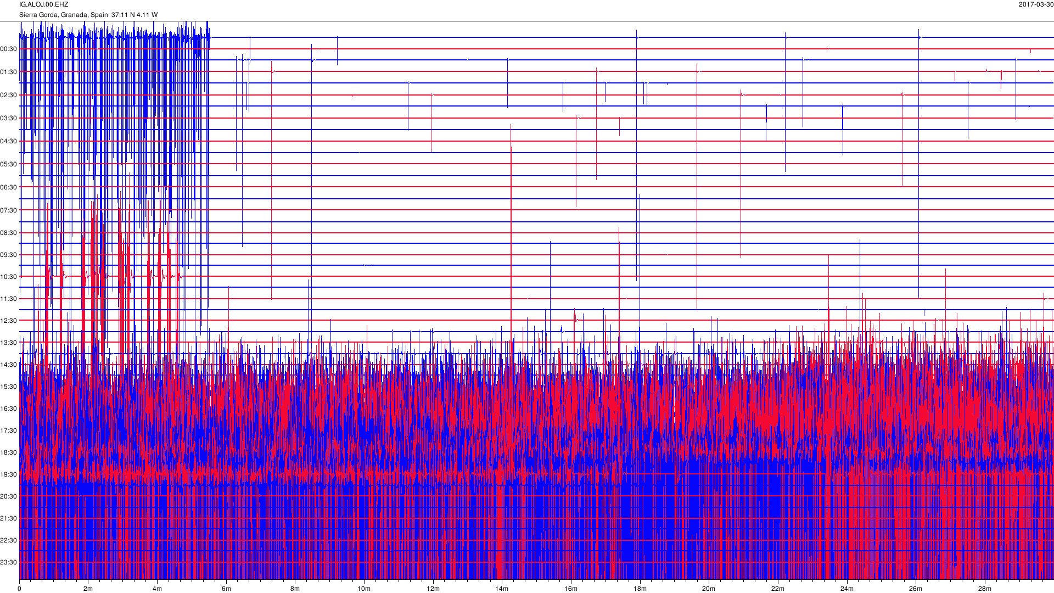Select the 16:30 time axis label

pos(9,409)
